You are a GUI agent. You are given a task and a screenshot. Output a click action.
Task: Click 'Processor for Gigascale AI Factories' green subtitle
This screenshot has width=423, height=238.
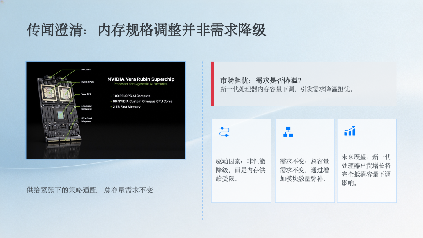point(140,84)
